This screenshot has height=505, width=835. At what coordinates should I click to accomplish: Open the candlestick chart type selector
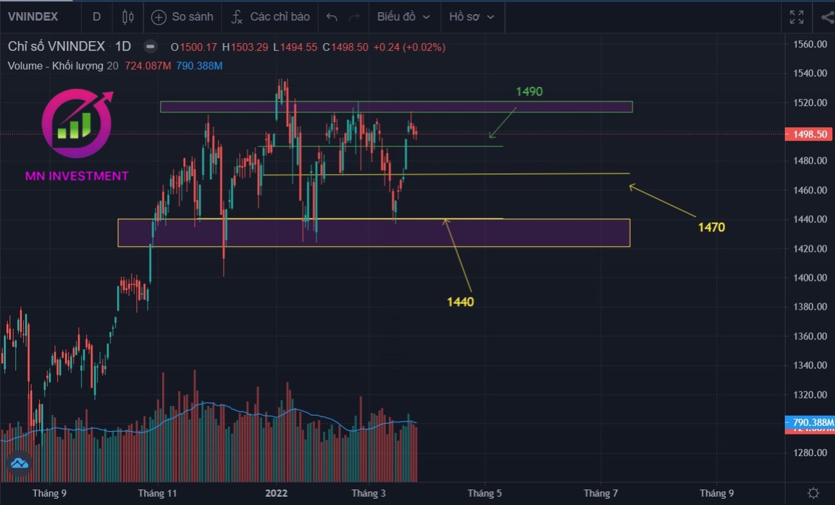tap(127, 17)
